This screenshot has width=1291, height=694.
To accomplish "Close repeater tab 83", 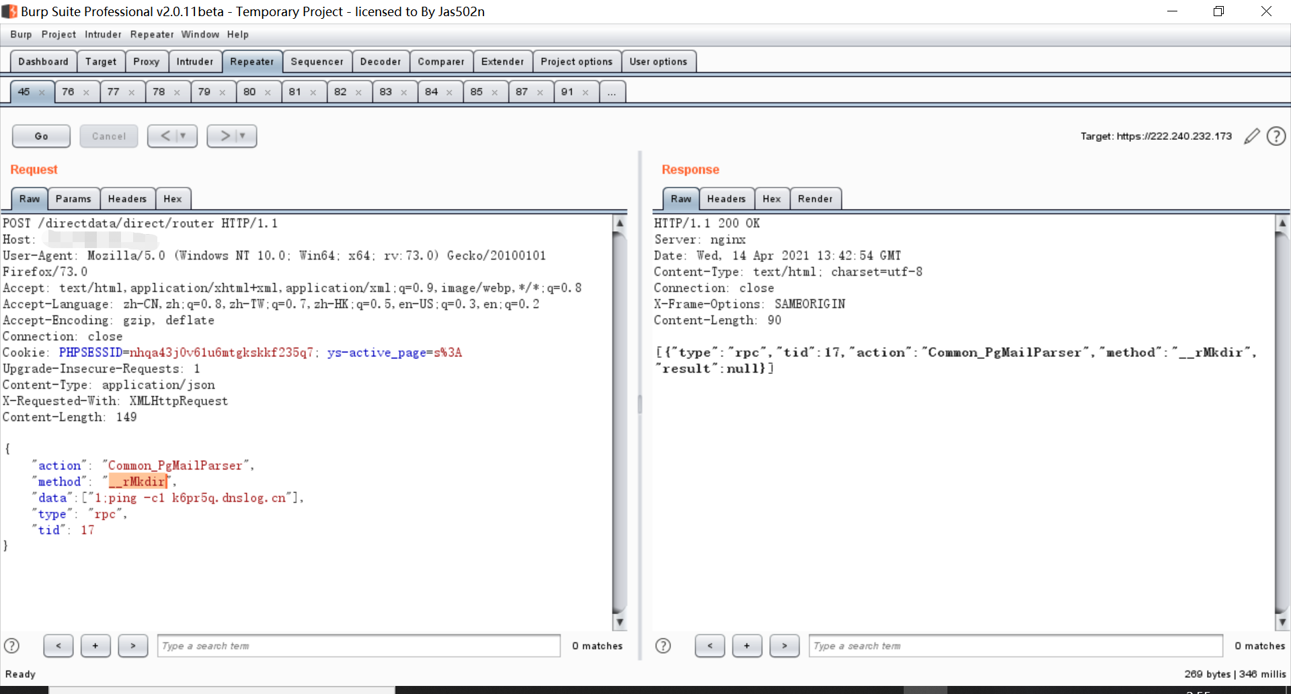I will click(x=404, y=93).
